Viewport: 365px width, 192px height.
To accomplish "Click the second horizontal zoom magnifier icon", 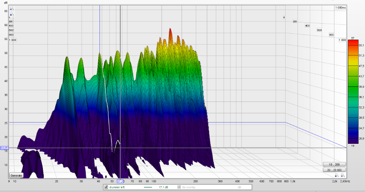I will pos(342,176).
